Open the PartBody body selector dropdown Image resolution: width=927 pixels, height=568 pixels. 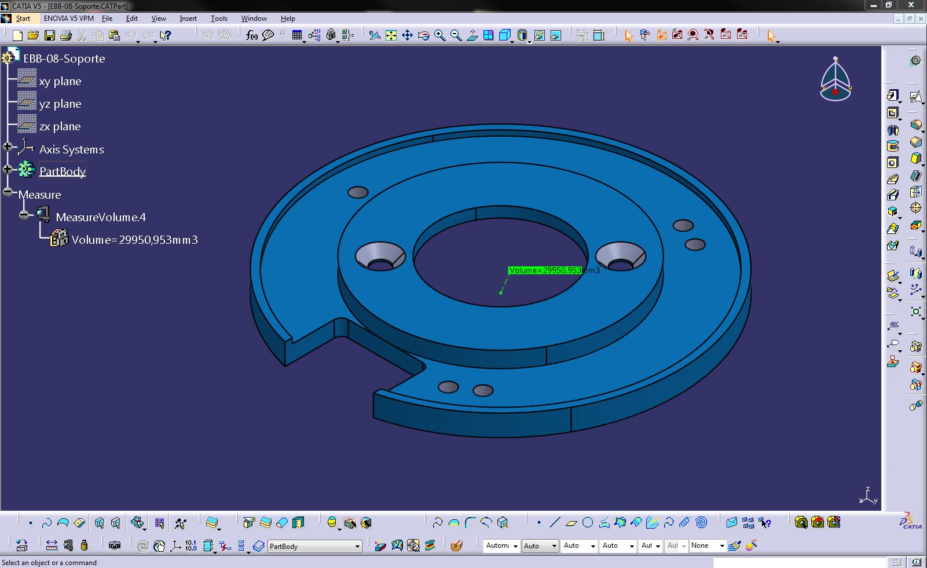pyautogui.click(x=314, y=546)
